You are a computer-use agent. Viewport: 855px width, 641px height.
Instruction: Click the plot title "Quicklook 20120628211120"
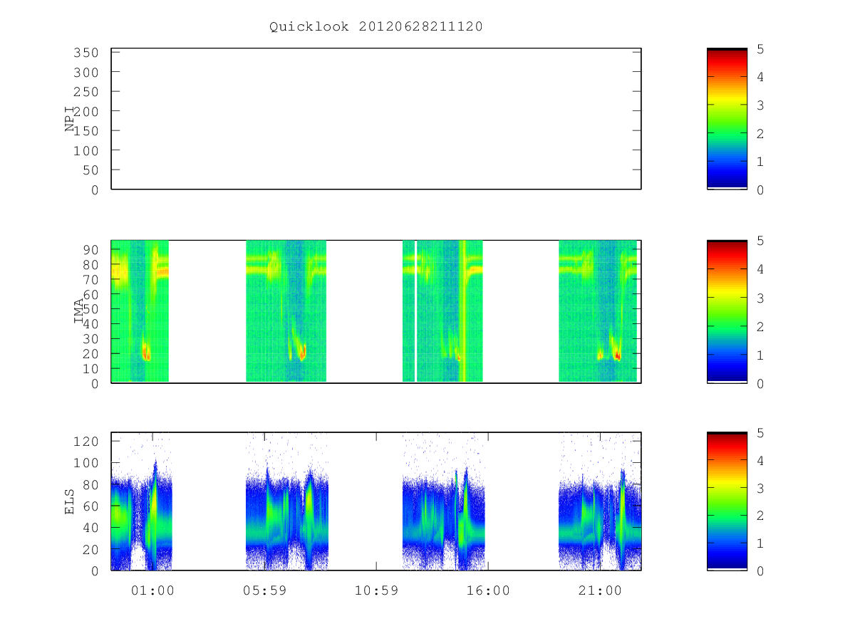[x=375, y=27]
